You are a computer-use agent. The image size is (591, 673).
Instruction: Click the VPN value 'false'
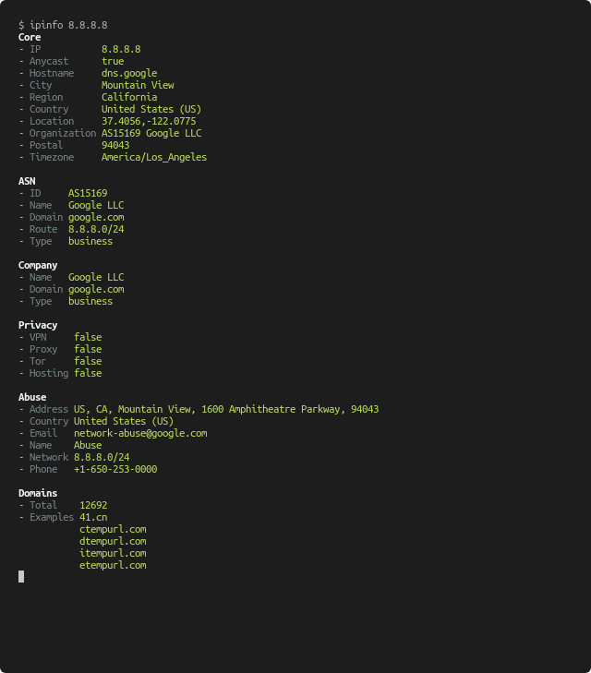point(88,338)
